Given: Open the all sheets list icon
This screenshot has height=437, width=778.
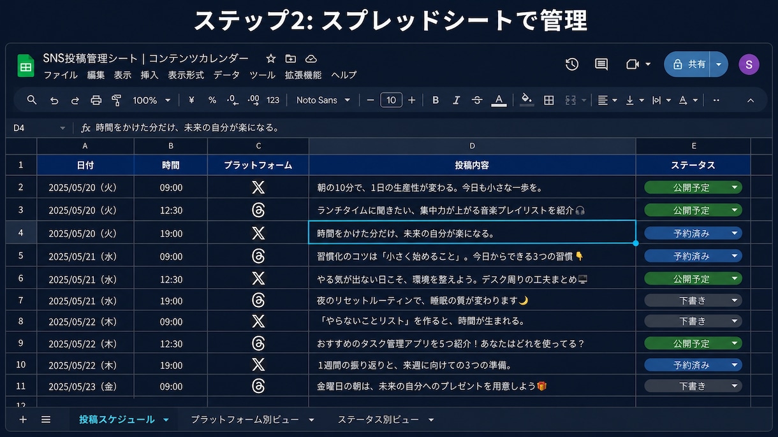Looking at the screenshot, I should [x=46, y=419].
